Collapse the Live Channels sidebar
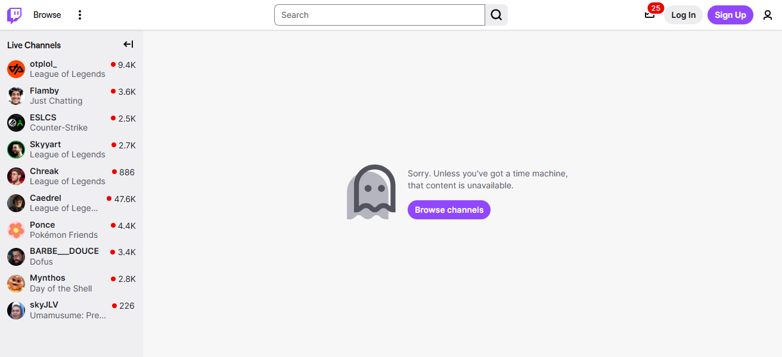 coord(128,44)
